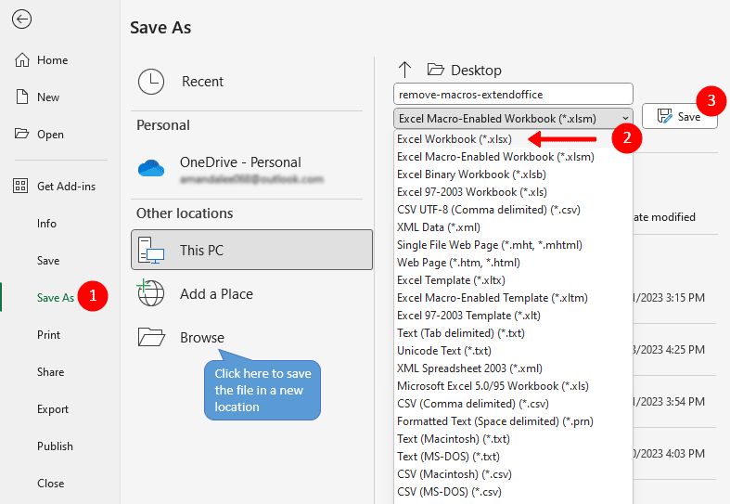Choose Single File Web Page format
This screenshot has width=730, height=504.
513,244
